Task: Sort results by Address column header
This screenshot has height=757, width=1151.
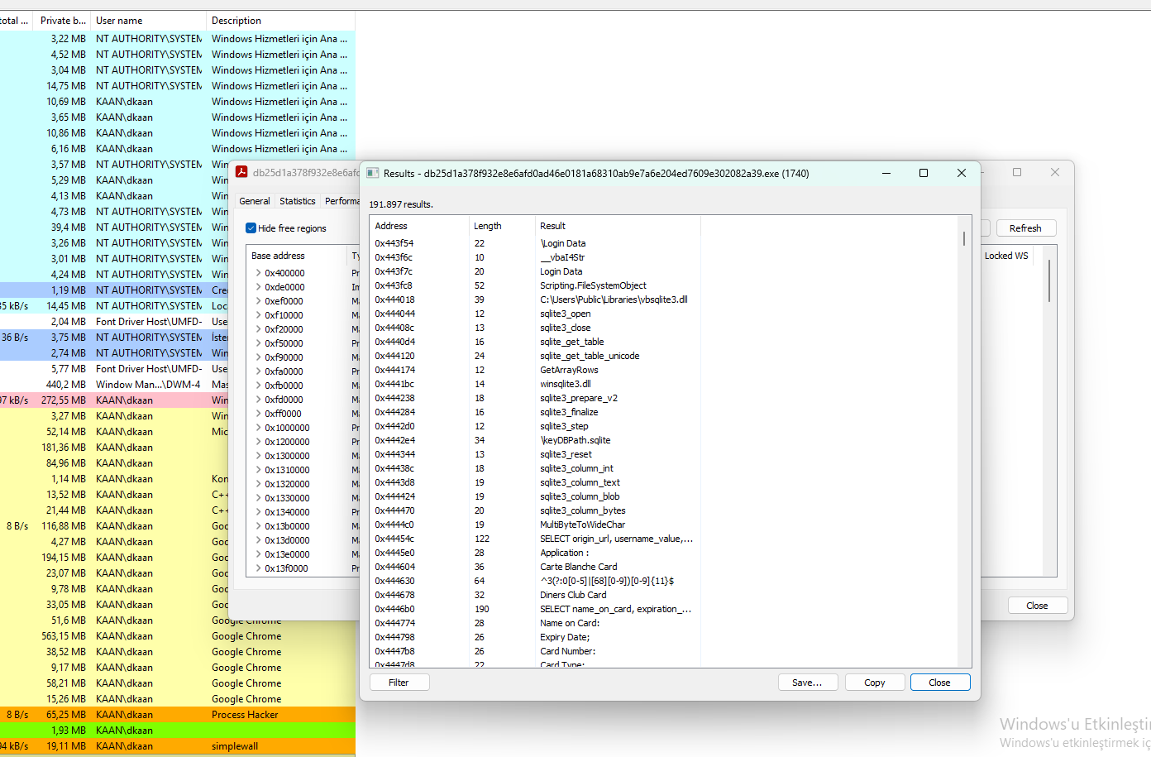Action: pos(418,226)
